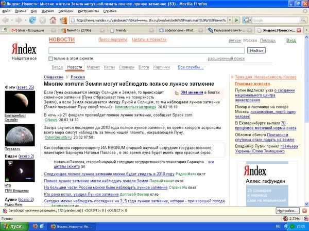Click the Google search magnifier icon

303,20
